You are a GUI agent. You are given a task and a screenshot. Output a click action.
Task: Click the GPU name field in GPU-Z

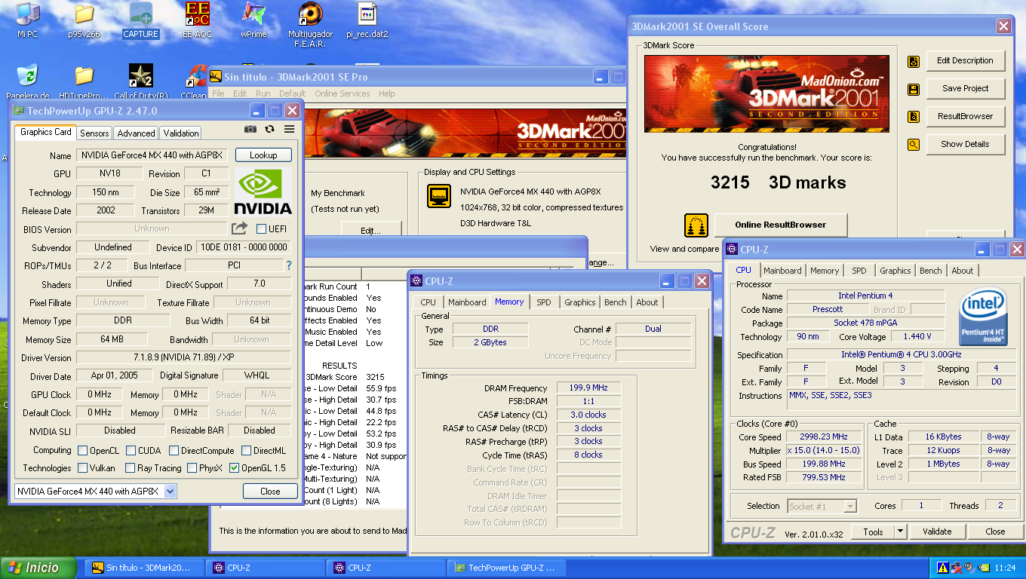151,155
